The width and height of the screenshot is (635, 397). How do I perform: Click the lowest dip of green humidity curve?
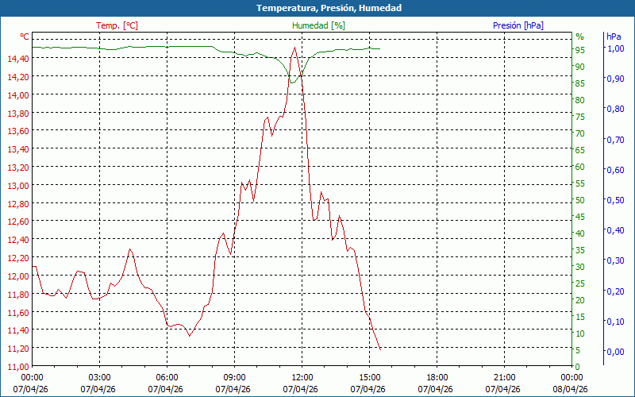click(x=292, y=83)
